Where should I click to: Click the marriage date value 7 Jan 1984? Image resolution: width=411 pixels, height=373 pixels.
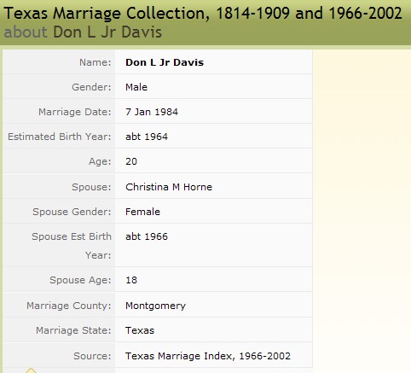click(152, 112)
